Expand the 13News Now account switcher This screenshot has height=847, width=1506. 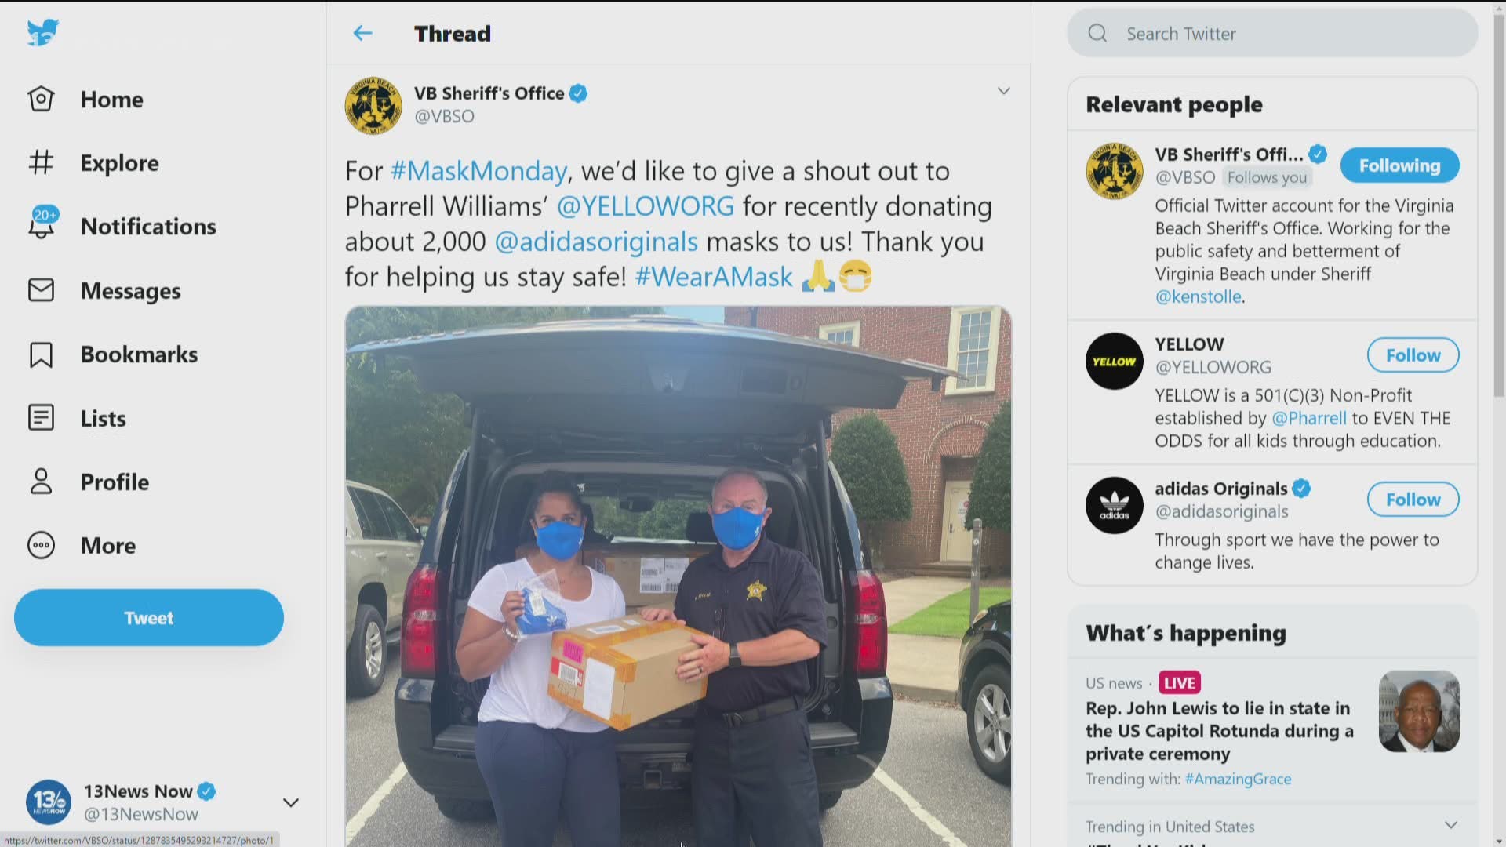[290, 802]
